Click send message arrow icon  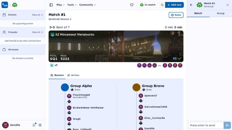click(x=227, y=125)
